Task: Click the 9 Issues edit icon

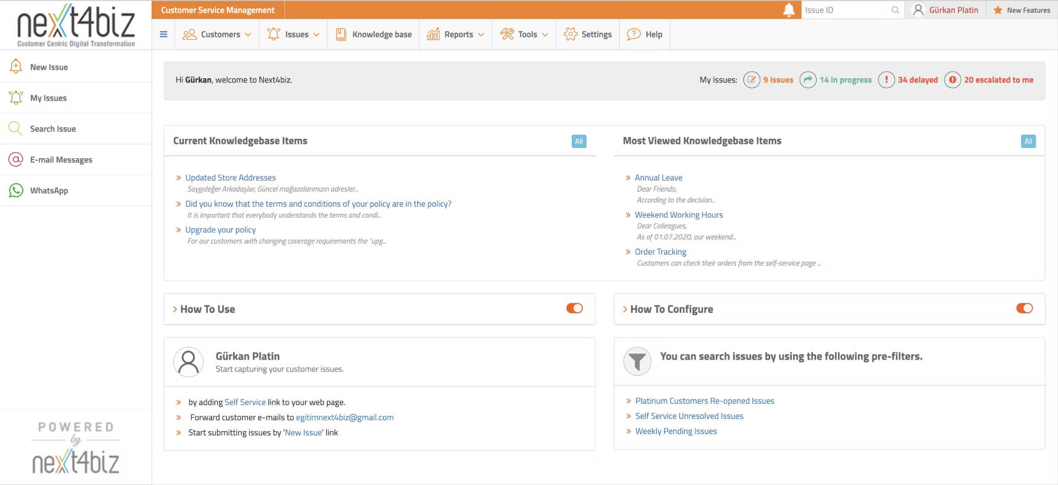Action: click(x=752, y=80)
